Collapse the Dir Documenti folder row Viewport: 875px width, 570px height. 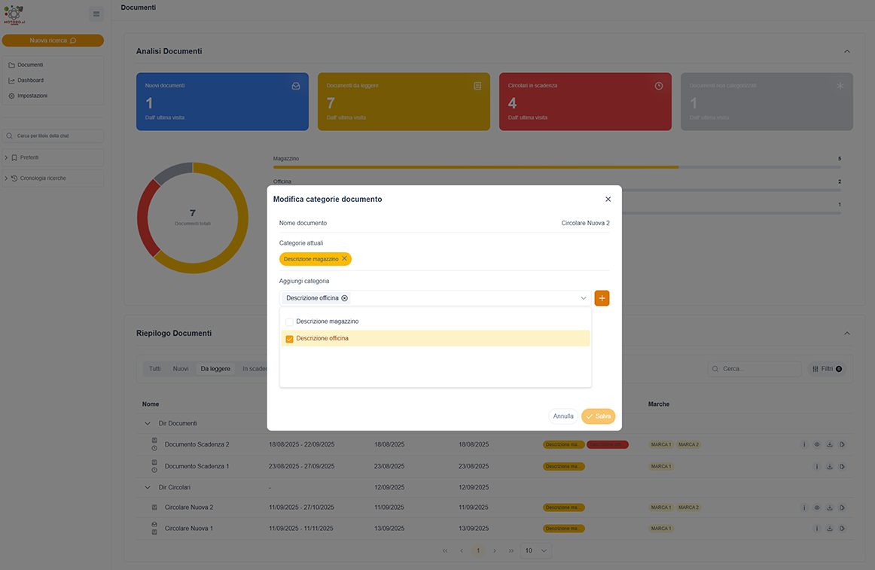[x=148, y=424]
